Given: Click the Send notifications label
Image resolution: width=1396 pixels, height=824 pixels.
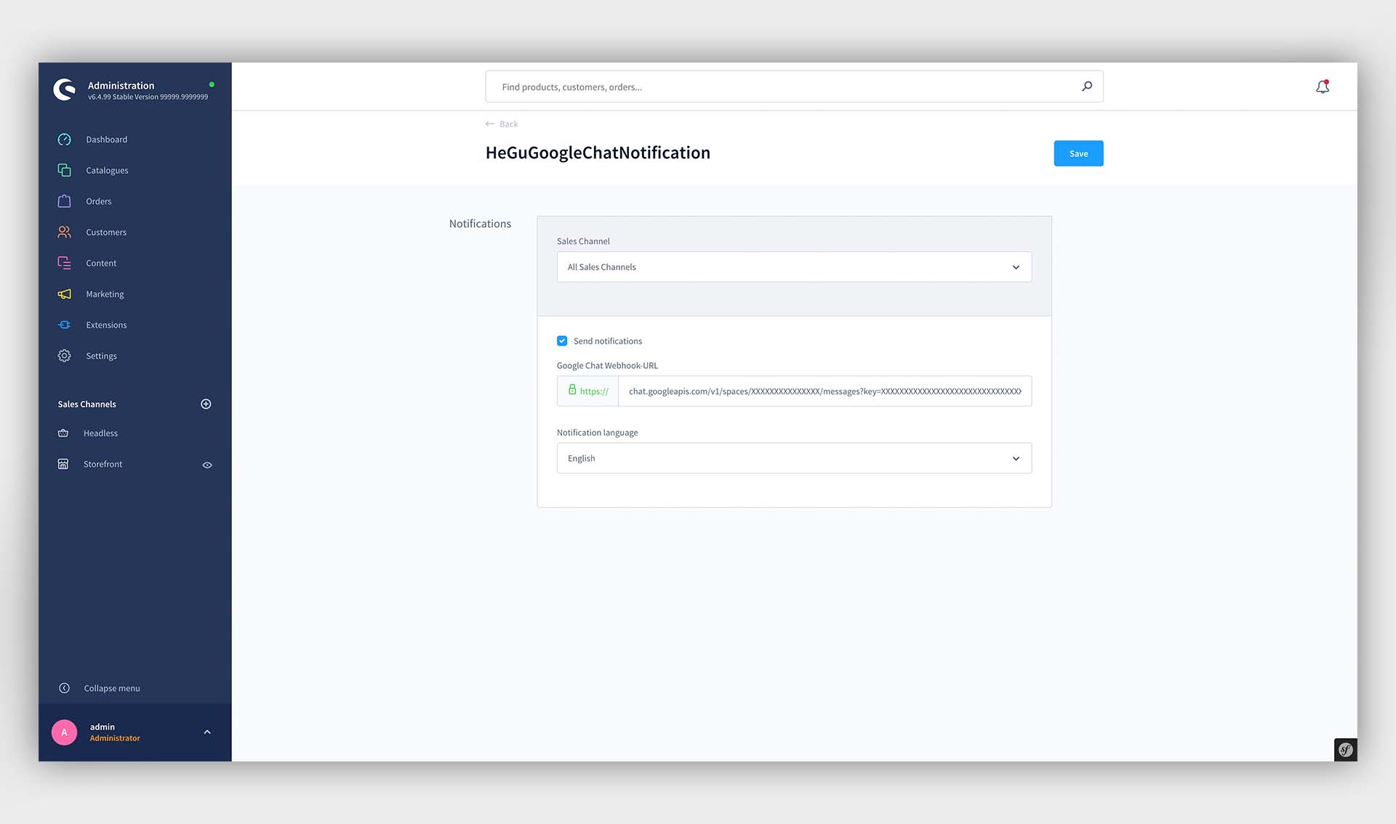Looking at the screenshot, I should coord(607,341).
